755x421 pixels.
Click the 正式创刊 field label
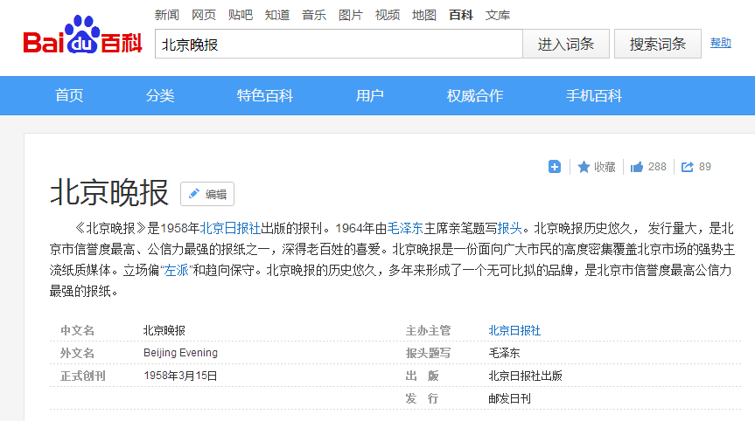click(x=83, y=376)
